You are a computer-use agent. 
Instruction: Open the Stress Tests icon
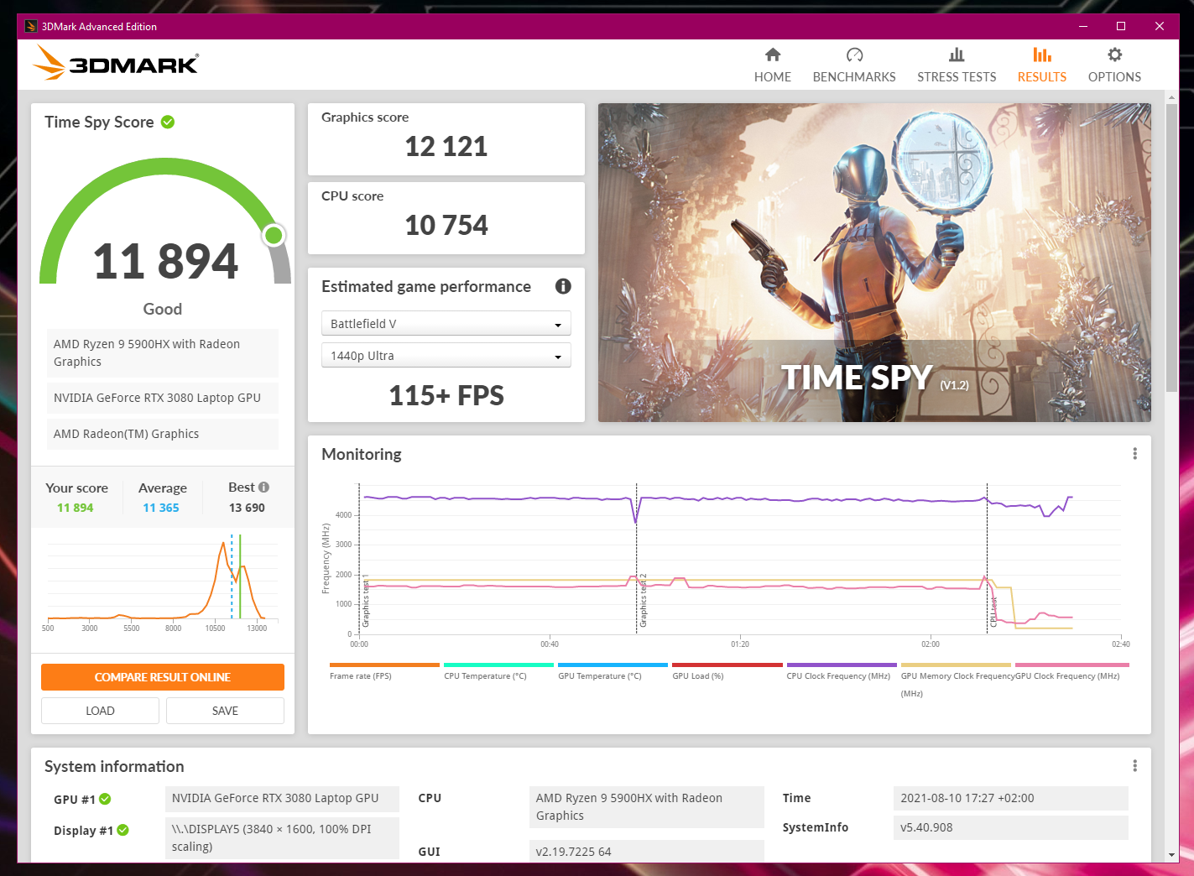[x=957, y=55]
